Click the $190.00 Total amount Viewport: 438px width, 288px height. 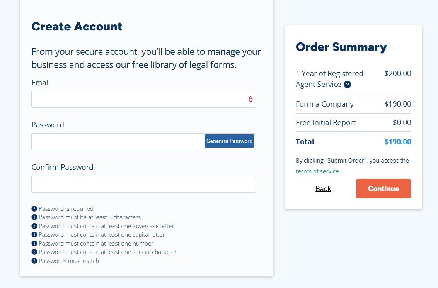pyautogui.click(x=397, y=142)
